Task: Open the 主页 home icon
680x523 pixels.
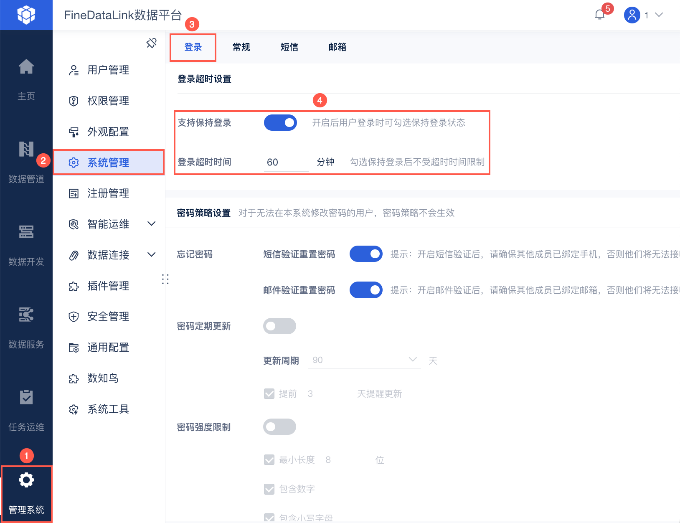Action: click(x=26, y=66)
